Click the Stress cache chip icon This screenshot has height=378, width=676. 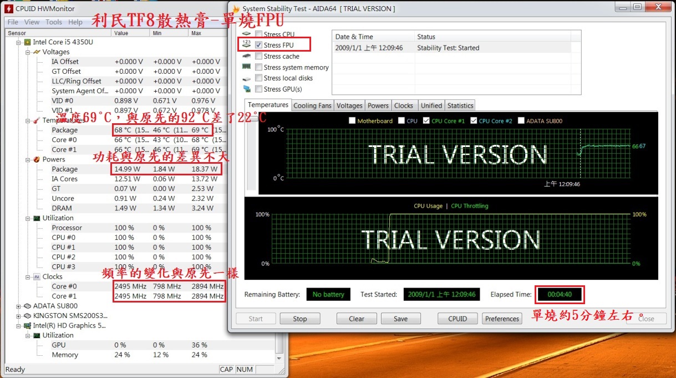click(x=247, y=56)
